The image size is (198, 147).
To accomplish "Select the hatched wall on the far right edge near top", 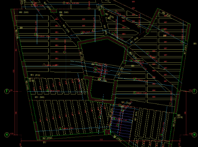I will tap(188, 32).
